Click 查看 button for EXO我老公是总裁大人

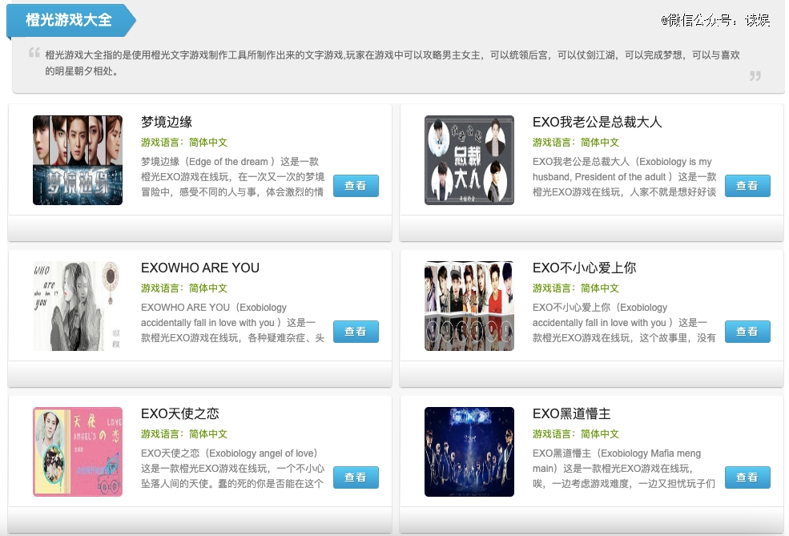747,186
